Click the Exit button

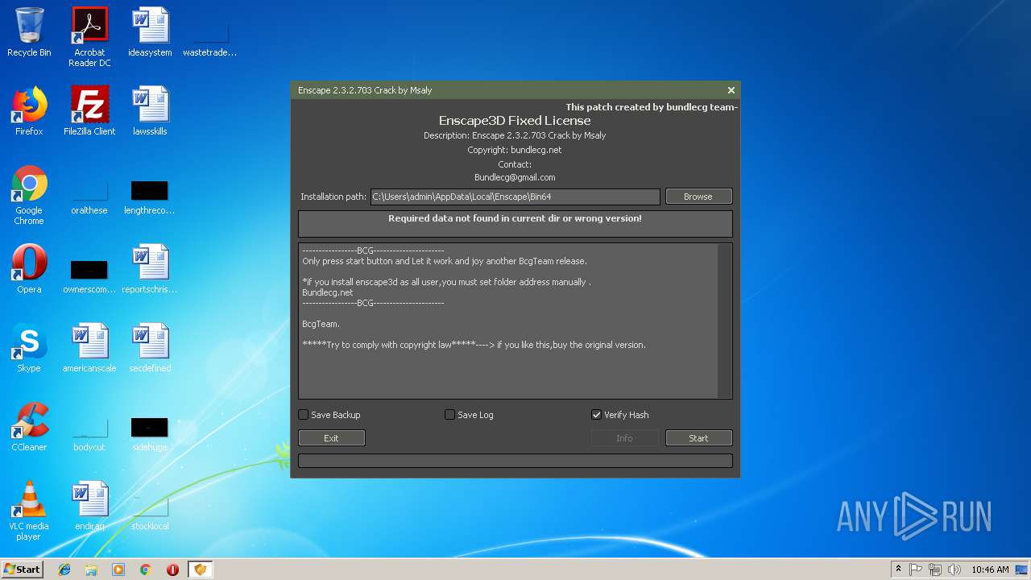331,438
